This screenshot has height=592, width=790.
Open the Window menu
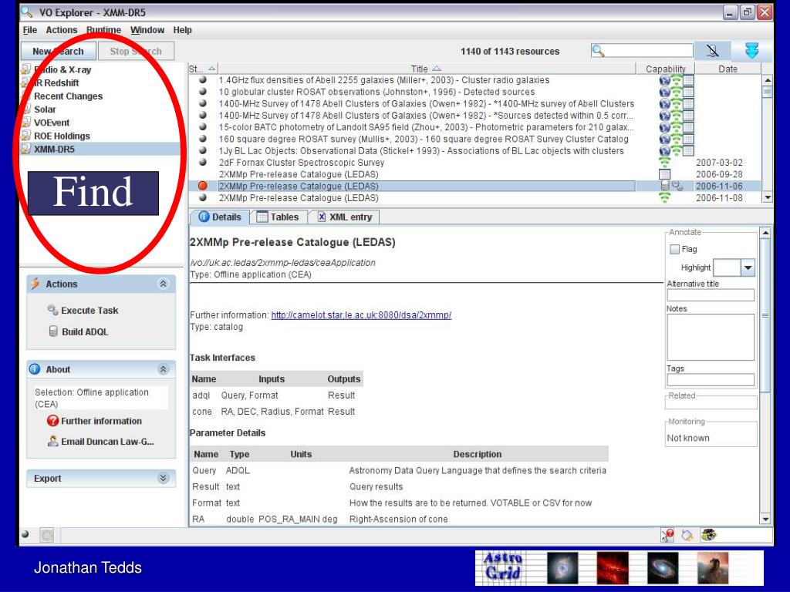point(147,30)
